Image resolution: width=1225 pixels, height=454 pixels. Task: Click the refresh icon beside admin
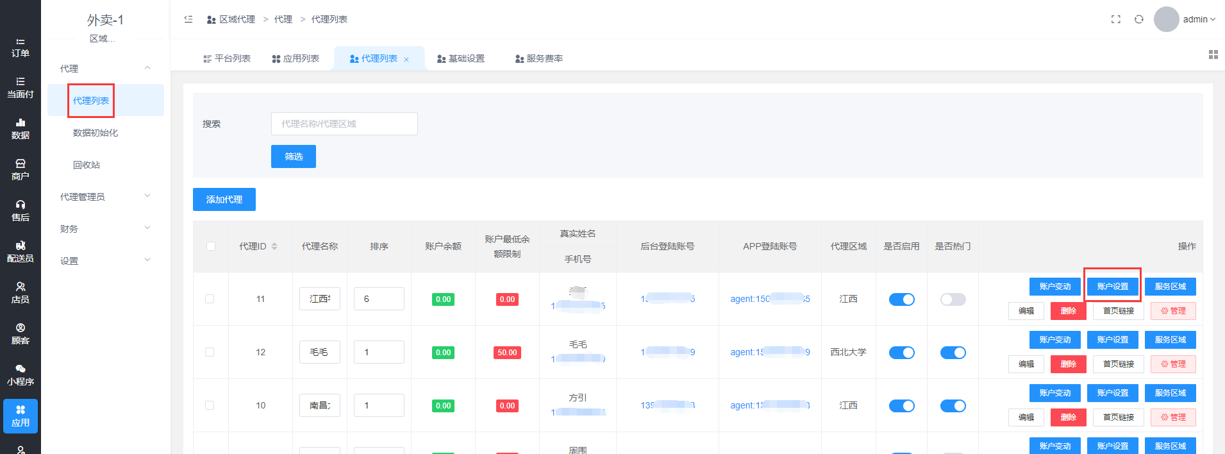(1138, 19)
